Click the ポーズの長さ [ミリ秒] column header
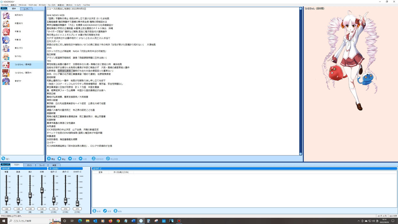398x224 pixels. click(x=121, y=172)
